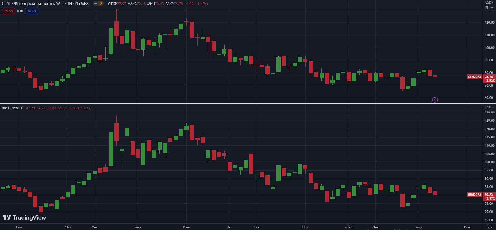Click the purple lightning event icon
Screen dimensions: 496x230
435,100
